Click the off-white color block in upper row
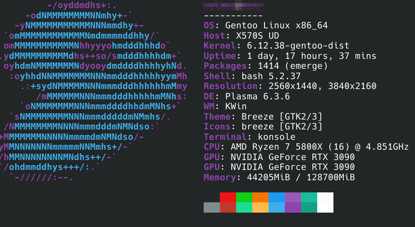The width and height of the screenshot is (415, 227). point(325,197)
